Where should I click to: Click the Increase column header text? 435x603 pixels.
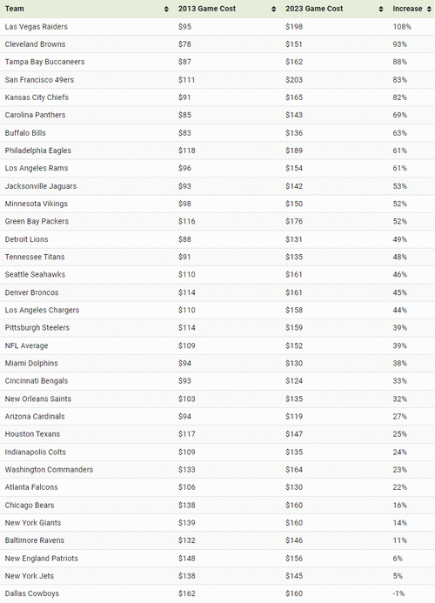(407, 9)
